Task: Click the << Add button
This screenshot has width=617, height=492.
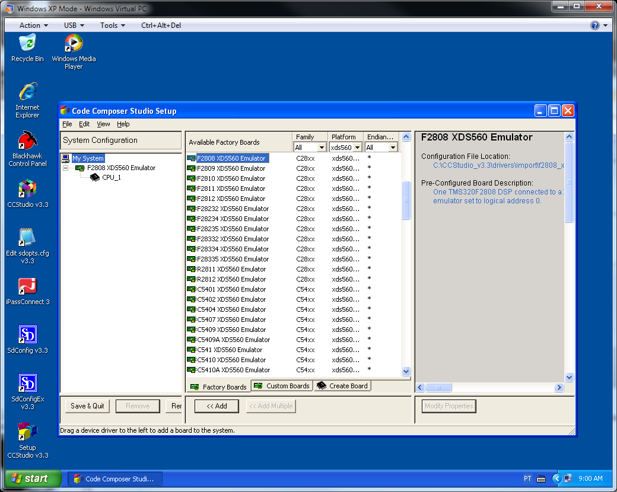Action: click(217, 406)
